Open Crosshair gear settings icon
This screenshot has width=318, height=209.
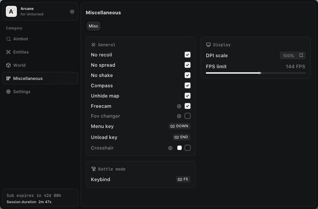point(170,148)
